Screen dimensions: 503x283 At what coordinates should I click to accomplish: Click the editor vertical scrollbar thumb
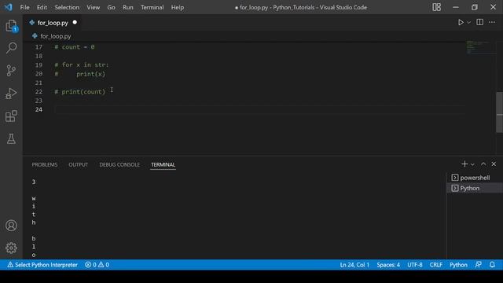[x=500, y=112]
